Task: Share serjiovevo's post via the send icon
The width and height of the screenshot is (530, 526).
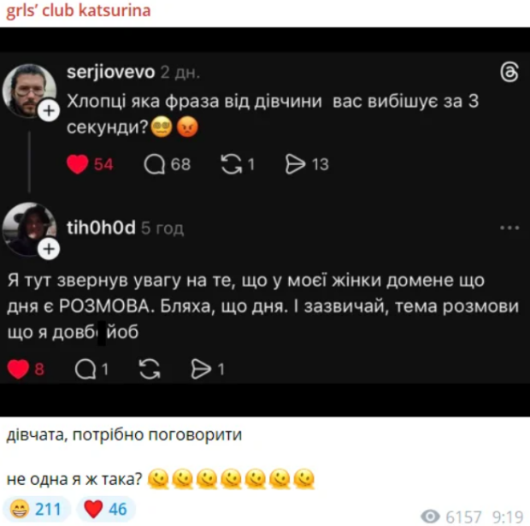Action: [x=296, y=164]
